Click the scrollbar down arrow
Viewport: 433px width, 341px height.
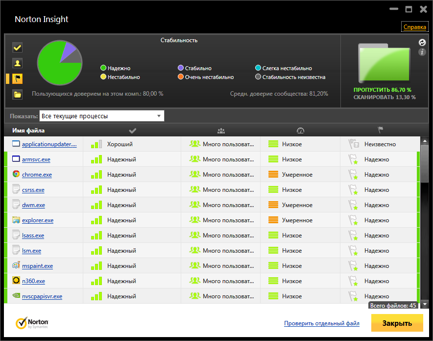(x=425, y=304)
